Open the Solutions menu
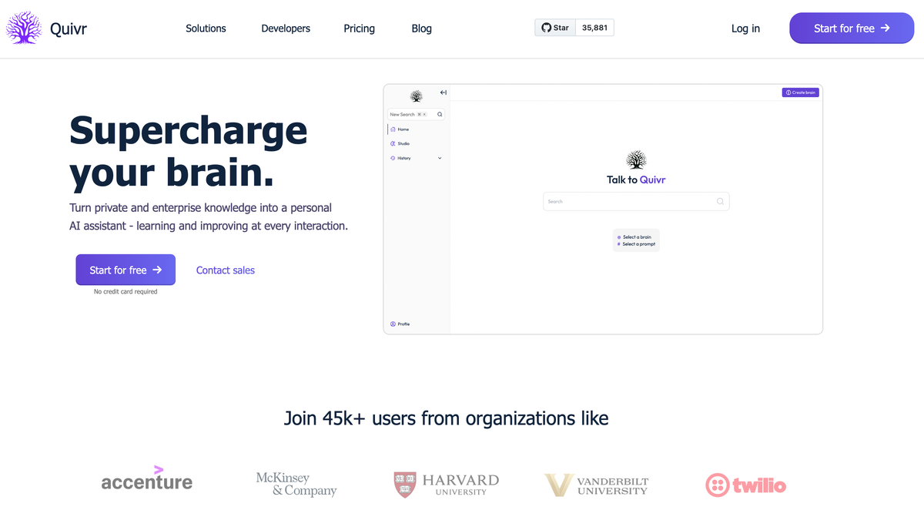The height and width of the screenshot is (527, 924). point(206,29)
